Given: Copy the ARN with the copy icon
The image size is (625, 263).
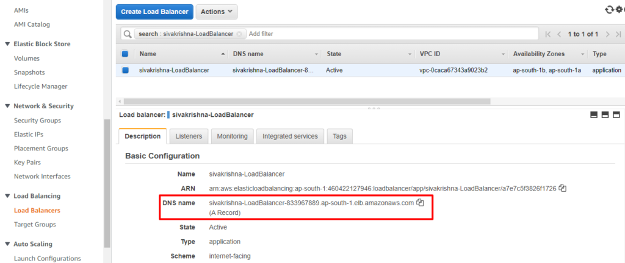Looking at the screenshot, I should (562, 188).
